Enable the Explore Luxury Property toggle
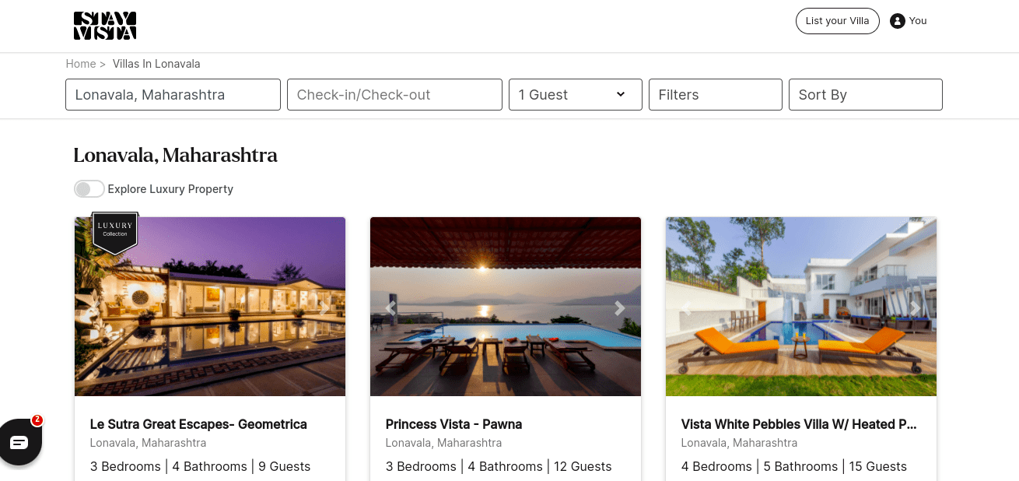Image resolution: width=1019 pixels, height=481 pixels. tap(89, 189)
